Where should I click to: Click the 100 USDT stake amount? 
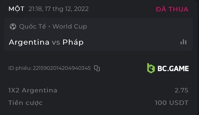(x=172, y=103)
